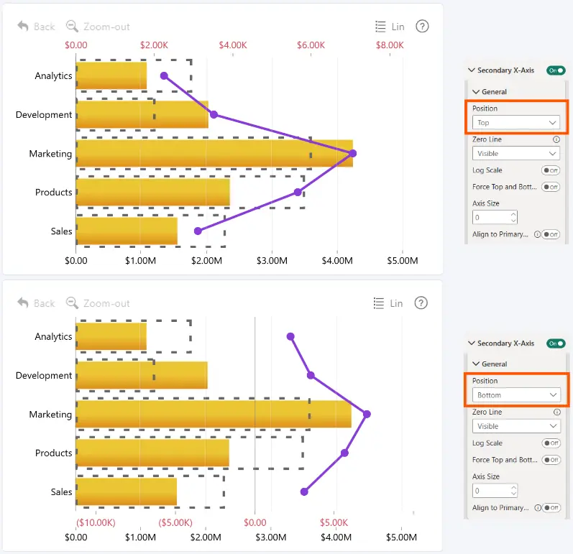Screen dimensions: 573x554
Task: Click the Lin label in bottom chart
Action: (396, 303)
